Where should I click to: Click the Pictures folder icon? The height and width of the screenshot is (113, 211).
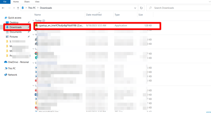[x=7, y=37]
